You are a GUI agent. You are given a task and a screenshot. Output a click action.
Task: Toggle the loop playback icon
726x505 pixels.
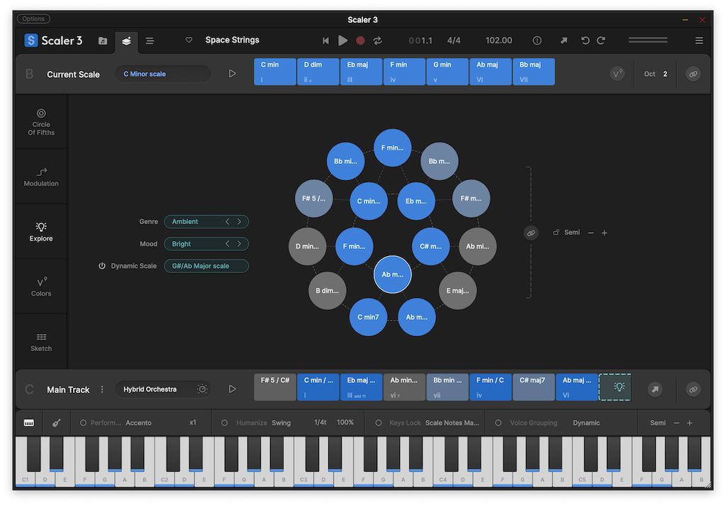point(378,40)
